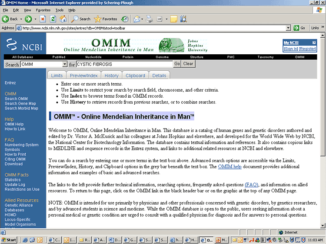This screenshot has width=326, height=244.
Task: Switch to the Preview/Index tab
Action: tap(83, 76)
